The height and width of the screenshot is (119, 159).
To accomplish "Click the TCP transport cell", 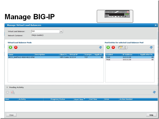I will click(86, 57).
